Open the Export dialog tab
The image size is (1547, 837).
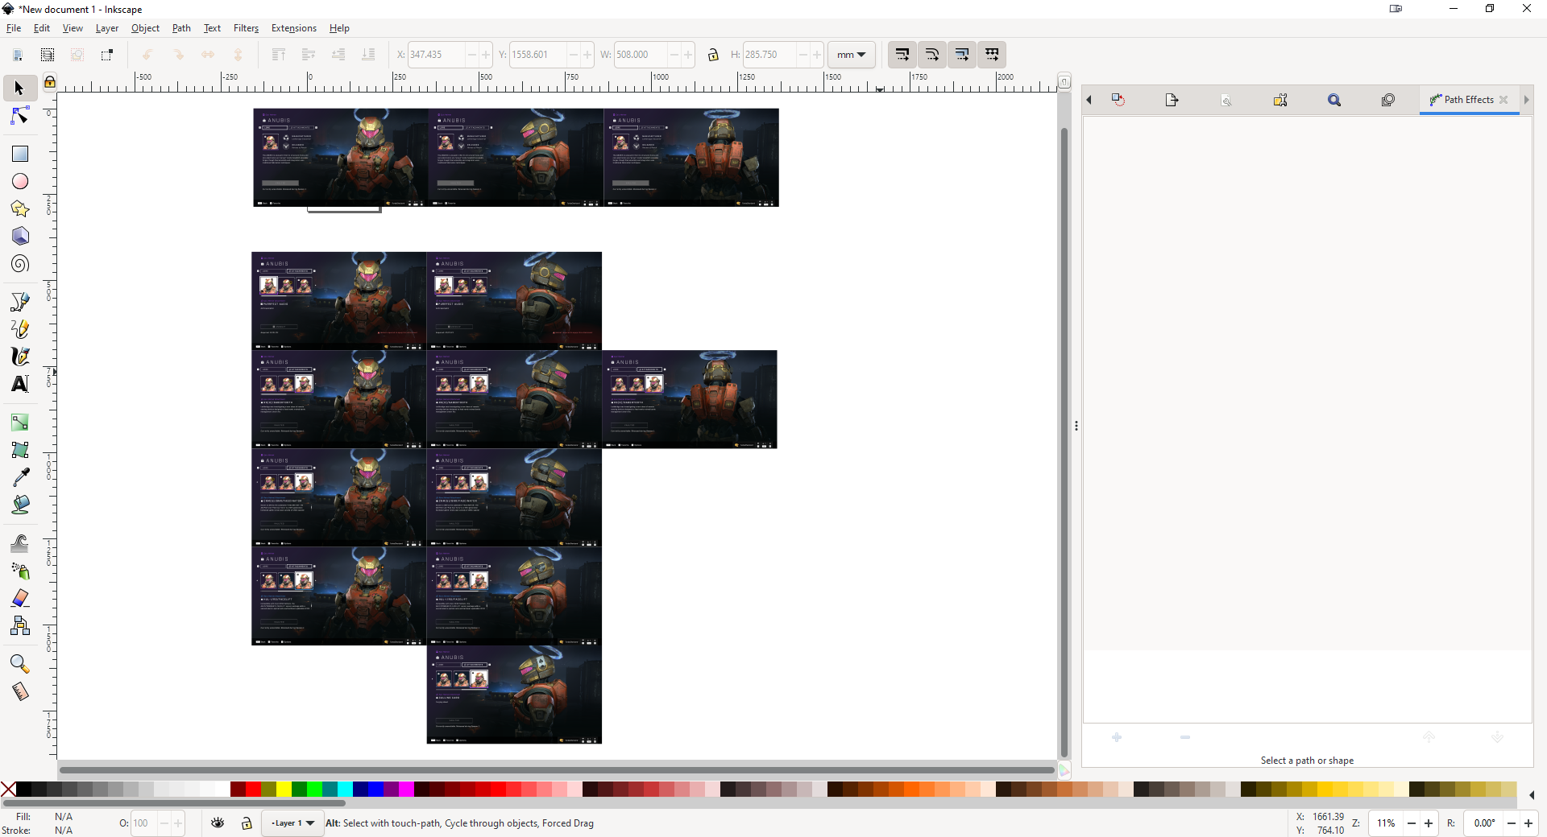(1172, 100)
